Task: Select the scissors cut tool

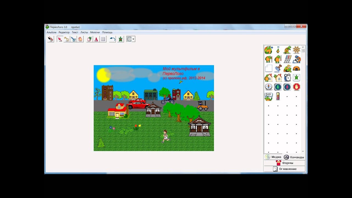Action: coord(73,39)
